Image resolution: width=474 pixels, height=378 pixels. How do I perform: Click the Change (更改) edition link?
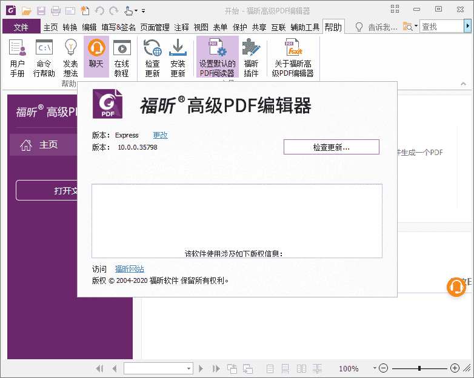[160, 135]
